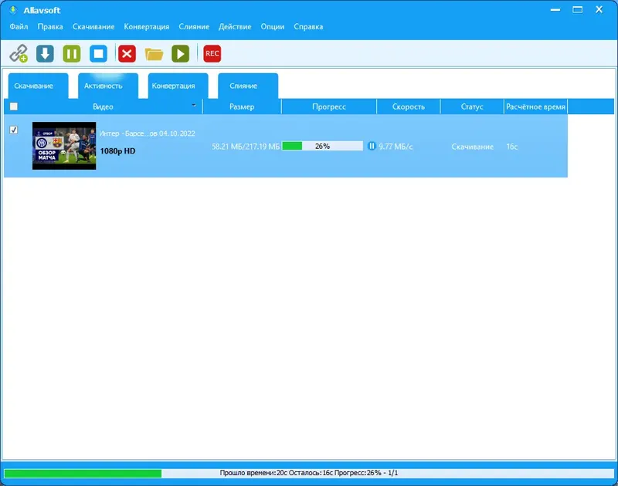This screenshot has height=486, width=618.
Task: Click status bar text Прошло времени:20с
Action: point(253,473)
